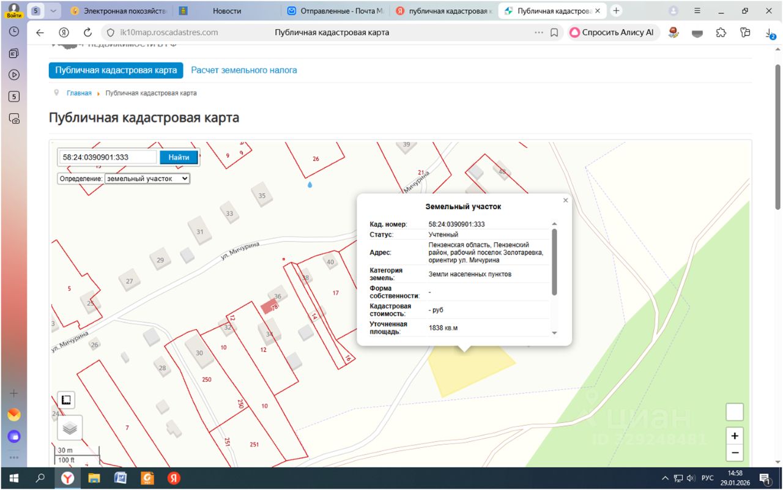
Task: Open Windows taskbar search
Action: click(x=40, y=478)
